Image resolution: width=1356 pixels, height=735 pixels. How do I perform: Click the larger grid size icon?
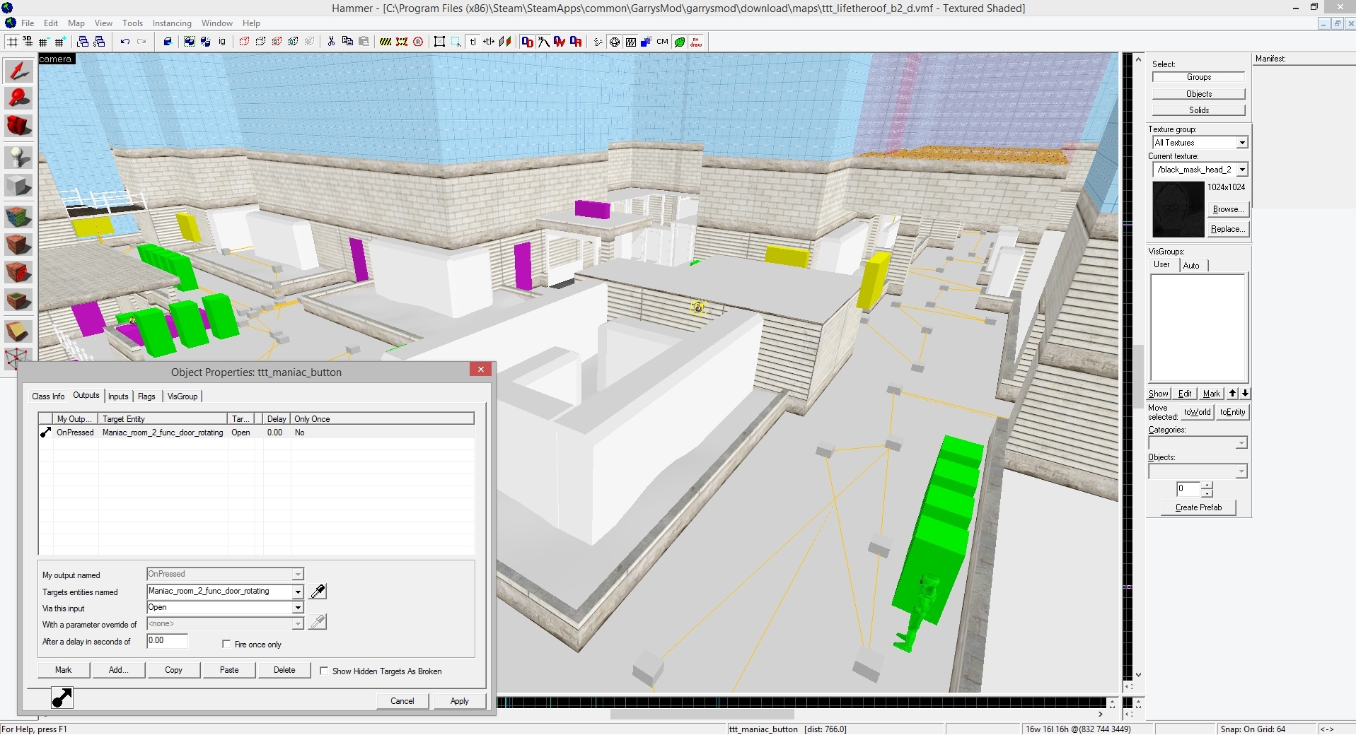point(59,42)
